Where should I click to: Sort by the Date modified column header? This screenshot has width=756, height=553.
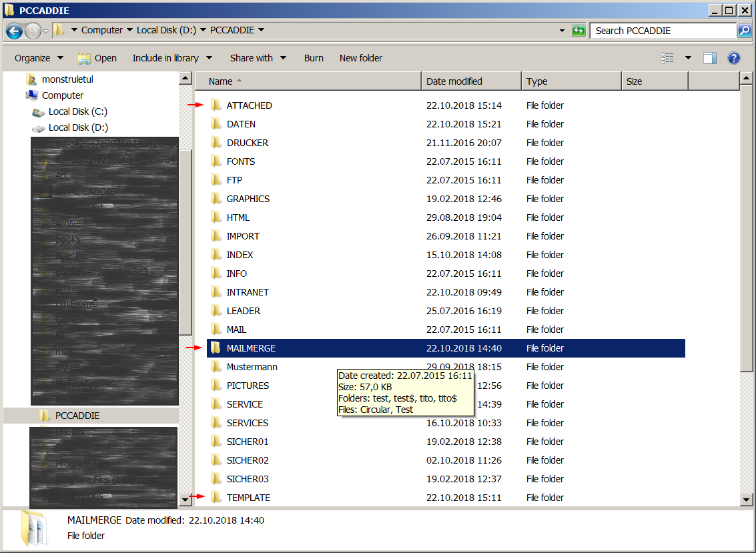[x=454, y=81]
